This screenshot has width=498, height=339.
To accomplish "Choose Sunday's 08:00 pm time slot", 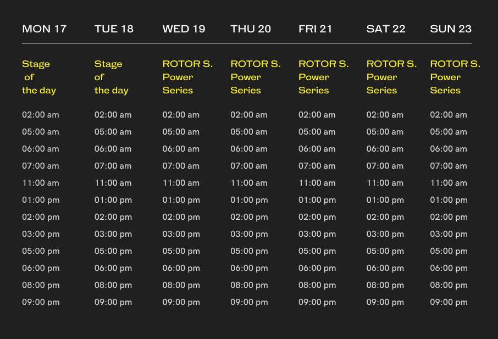I will pyautogui.click(x=449, y=285).
